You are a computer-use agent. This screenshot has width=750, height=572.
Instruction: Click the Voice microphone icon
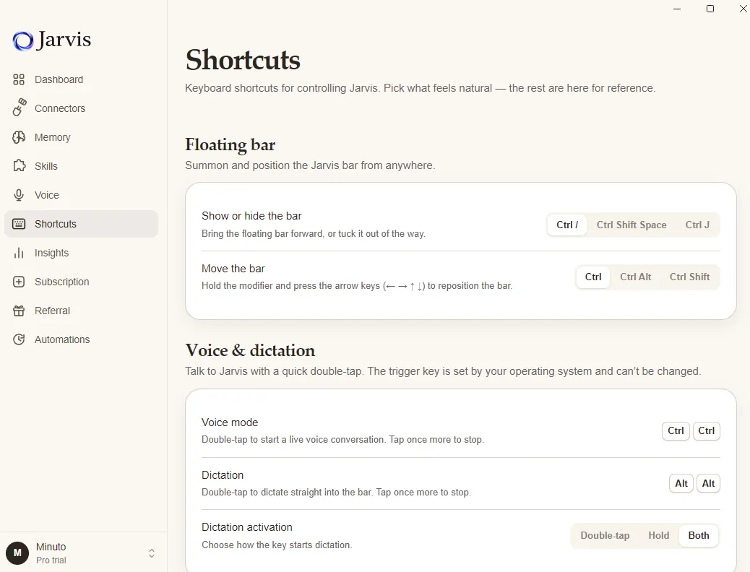pos(19,195)
